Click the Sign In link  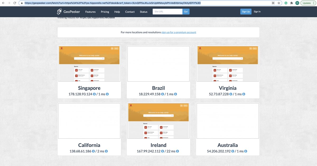[x=257, y=12]
